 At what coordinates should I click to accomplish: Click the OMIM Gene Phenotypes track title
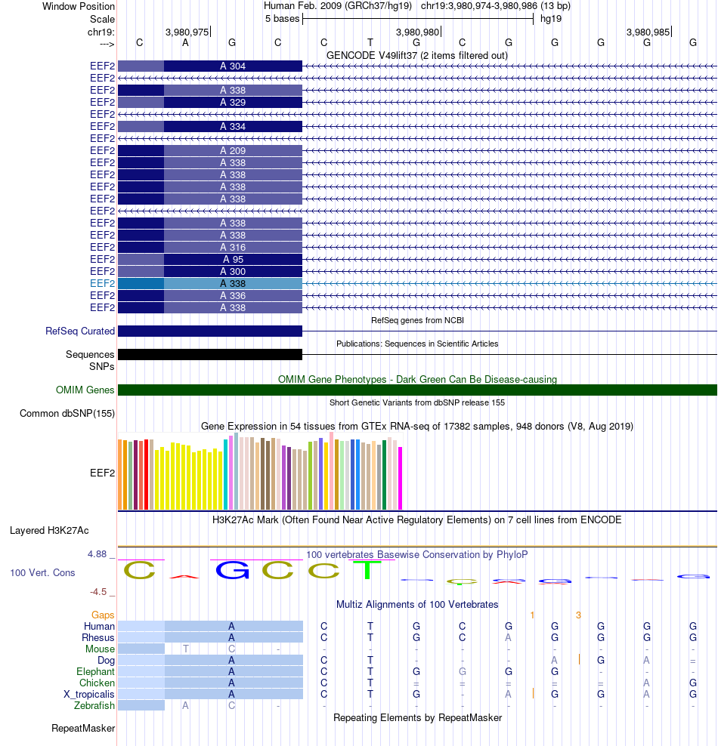point(417,379)
